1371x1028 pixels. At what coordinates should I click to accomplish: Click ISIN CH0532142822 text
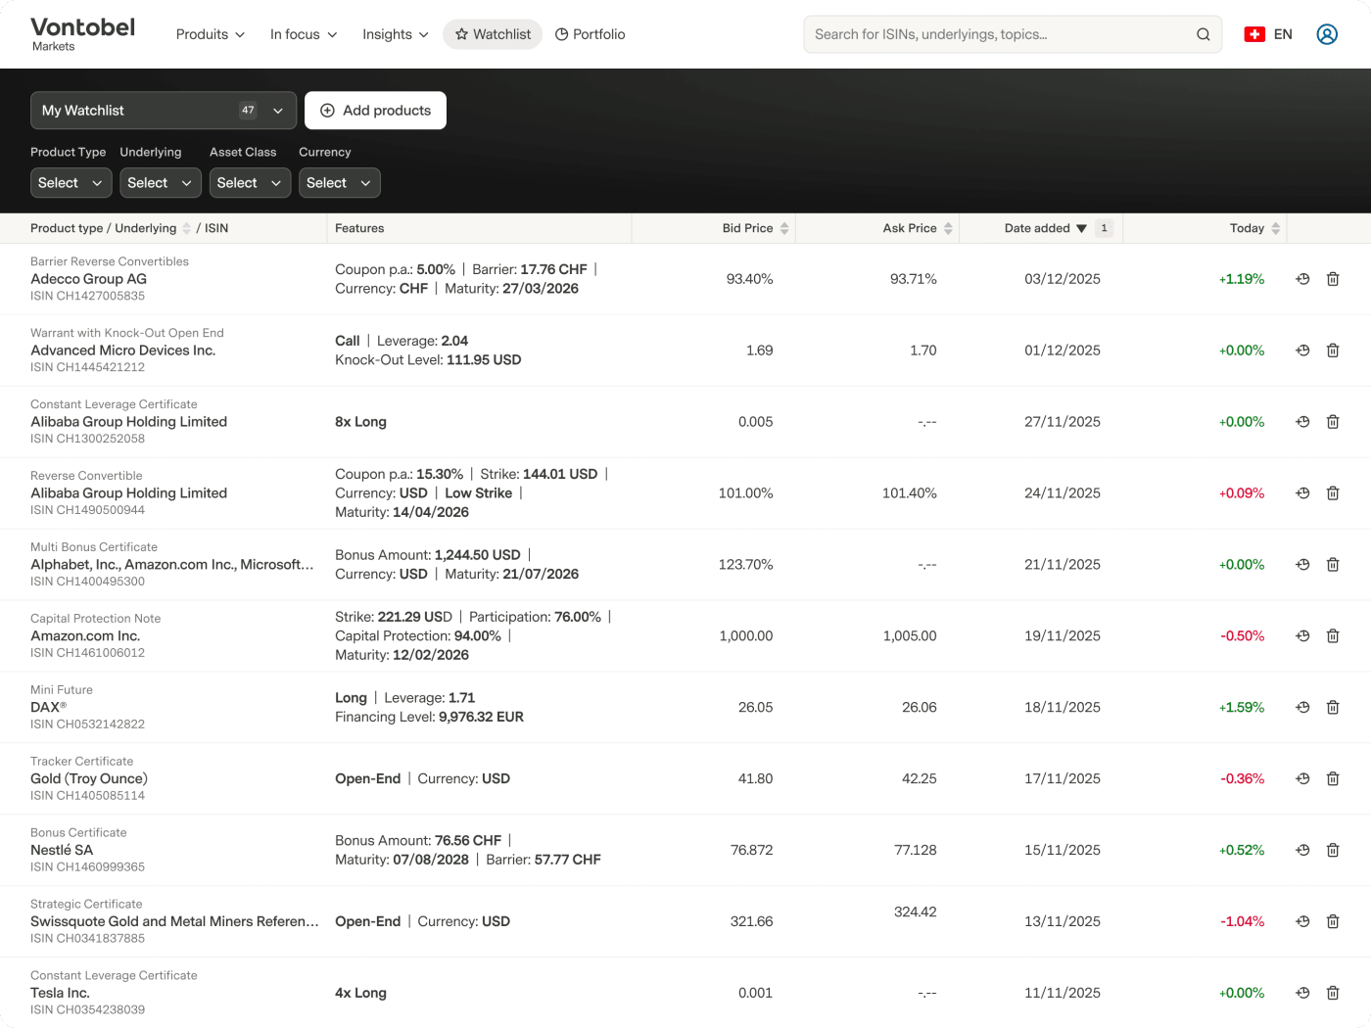point(87,724)
